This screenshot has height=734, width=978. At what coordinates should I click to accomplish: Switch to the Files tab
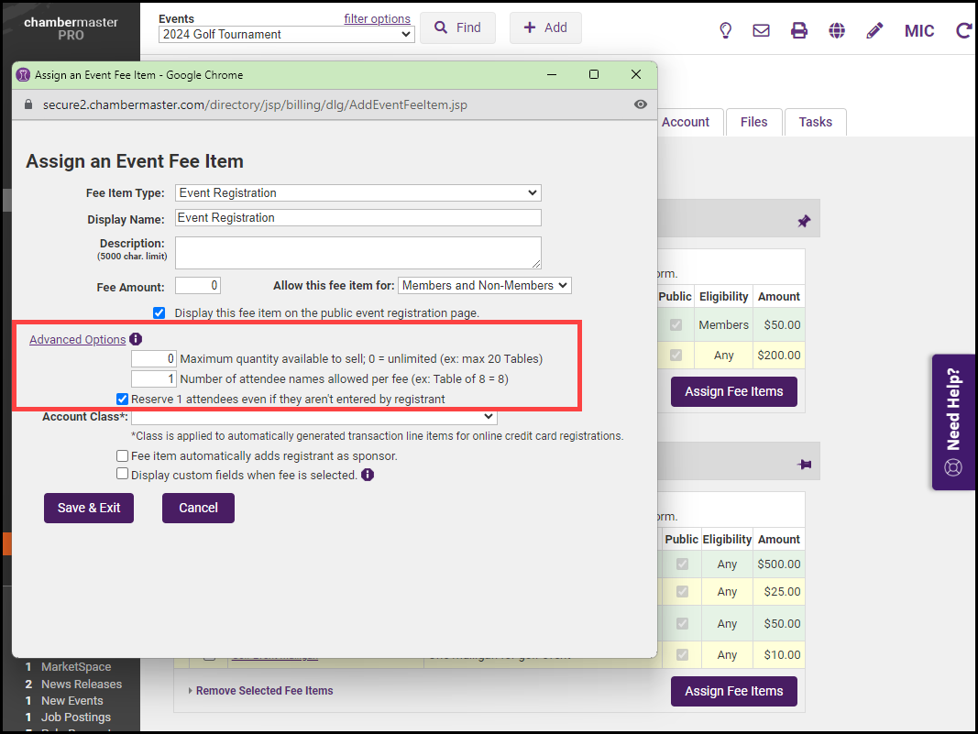(753, 122)
